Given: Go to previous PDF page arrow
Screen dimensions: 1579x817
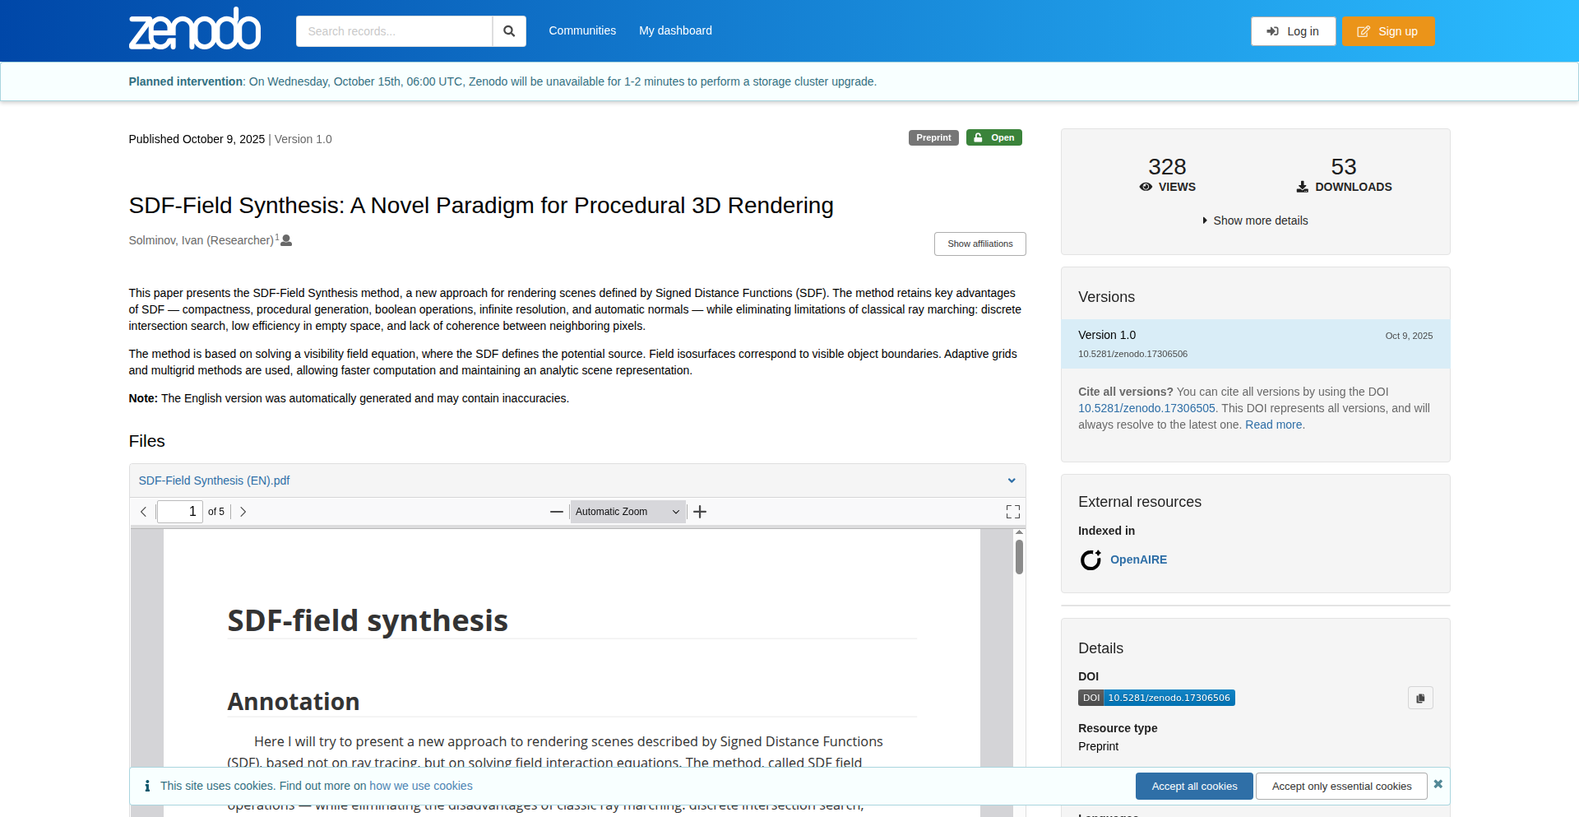Looking at the screenshot, I should (144, 512).
